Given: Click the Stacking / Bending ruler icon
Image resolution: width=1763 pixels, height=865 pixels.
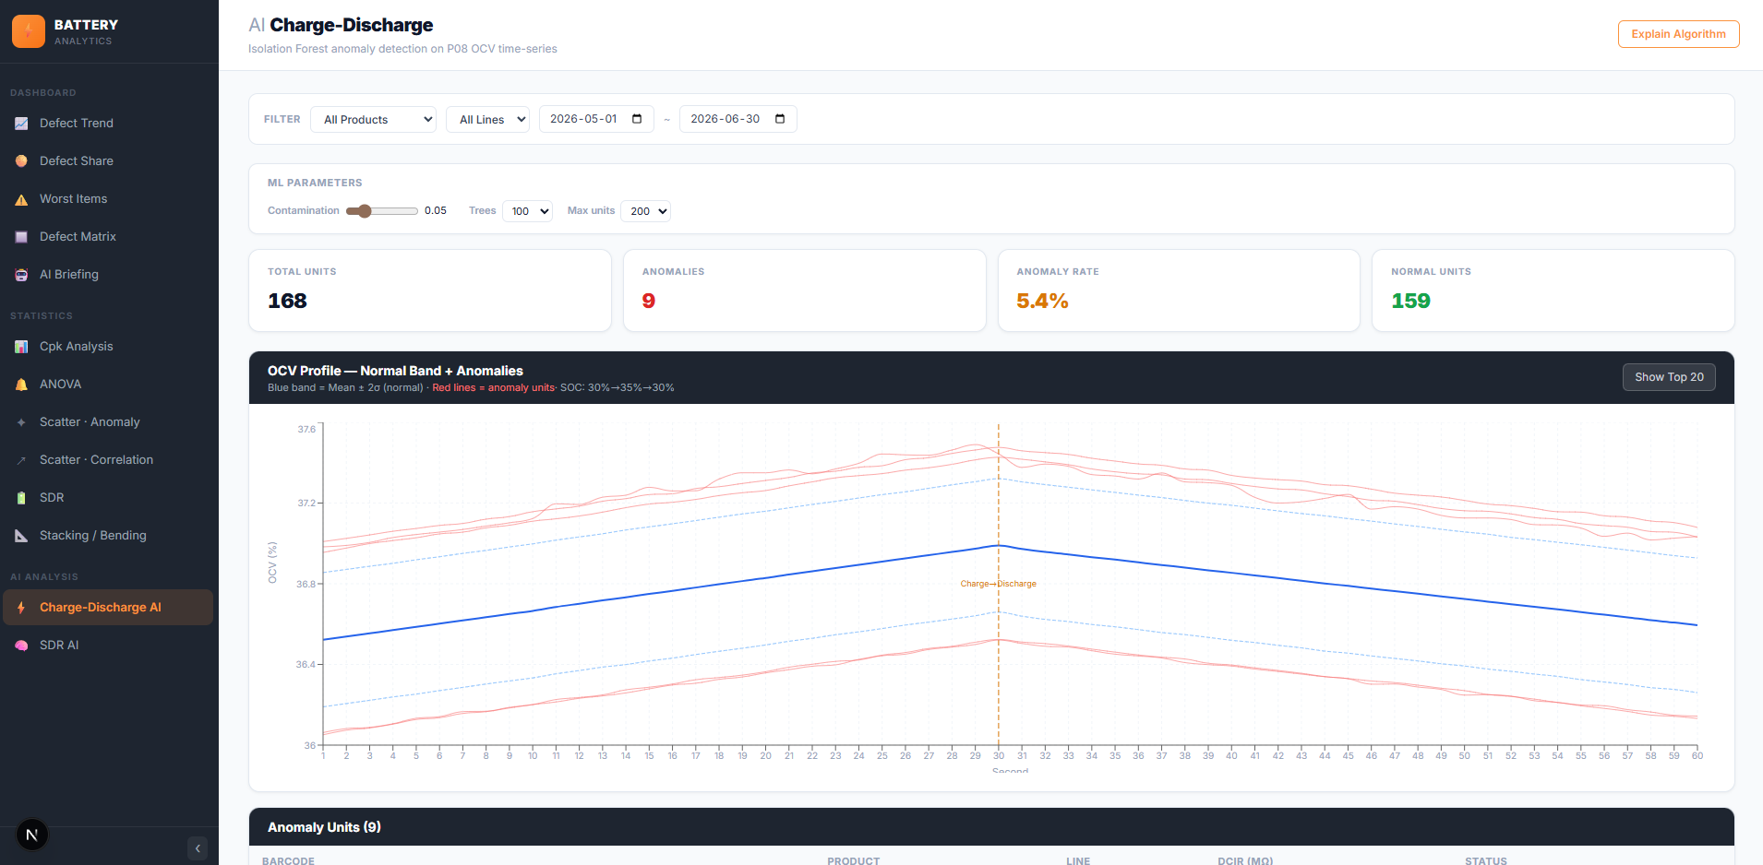Looking at the screenshot, I should [x=21, y=536].
